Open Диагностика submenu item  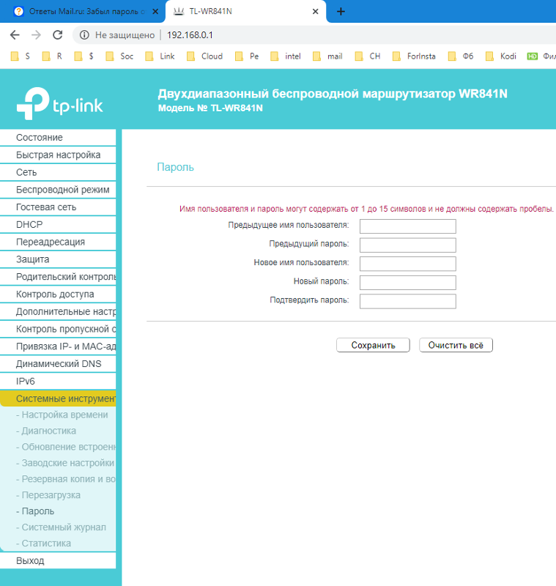(x=46, y=431)
